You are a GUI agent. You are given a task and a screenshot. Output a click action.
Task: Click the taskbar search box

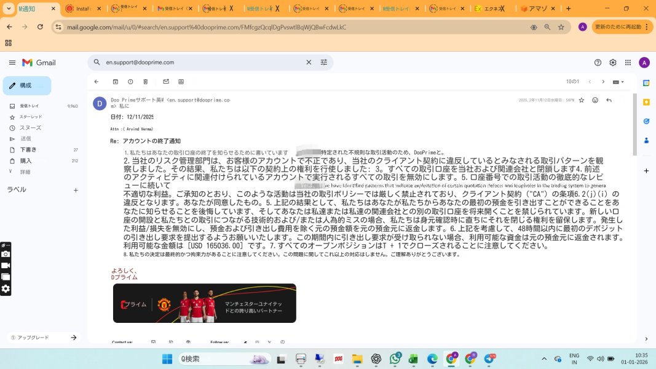[224, 359]
